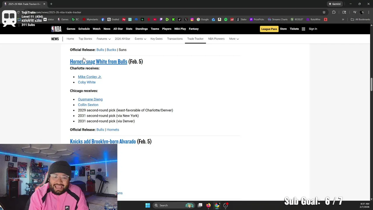Open the Standings menu item
The width and height of the screenshot is (373, 210).
click(142, 29)
